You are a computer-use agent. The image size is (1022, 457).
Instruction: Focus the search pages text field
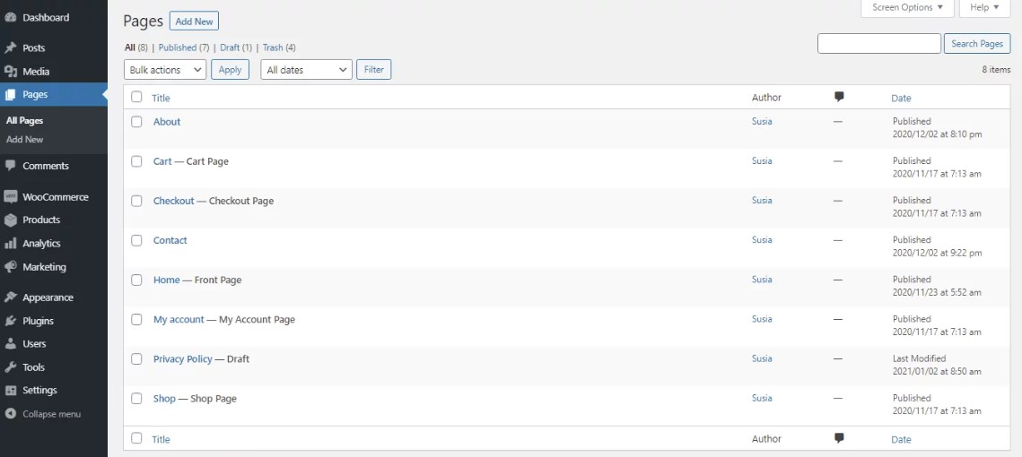[878, 43]
